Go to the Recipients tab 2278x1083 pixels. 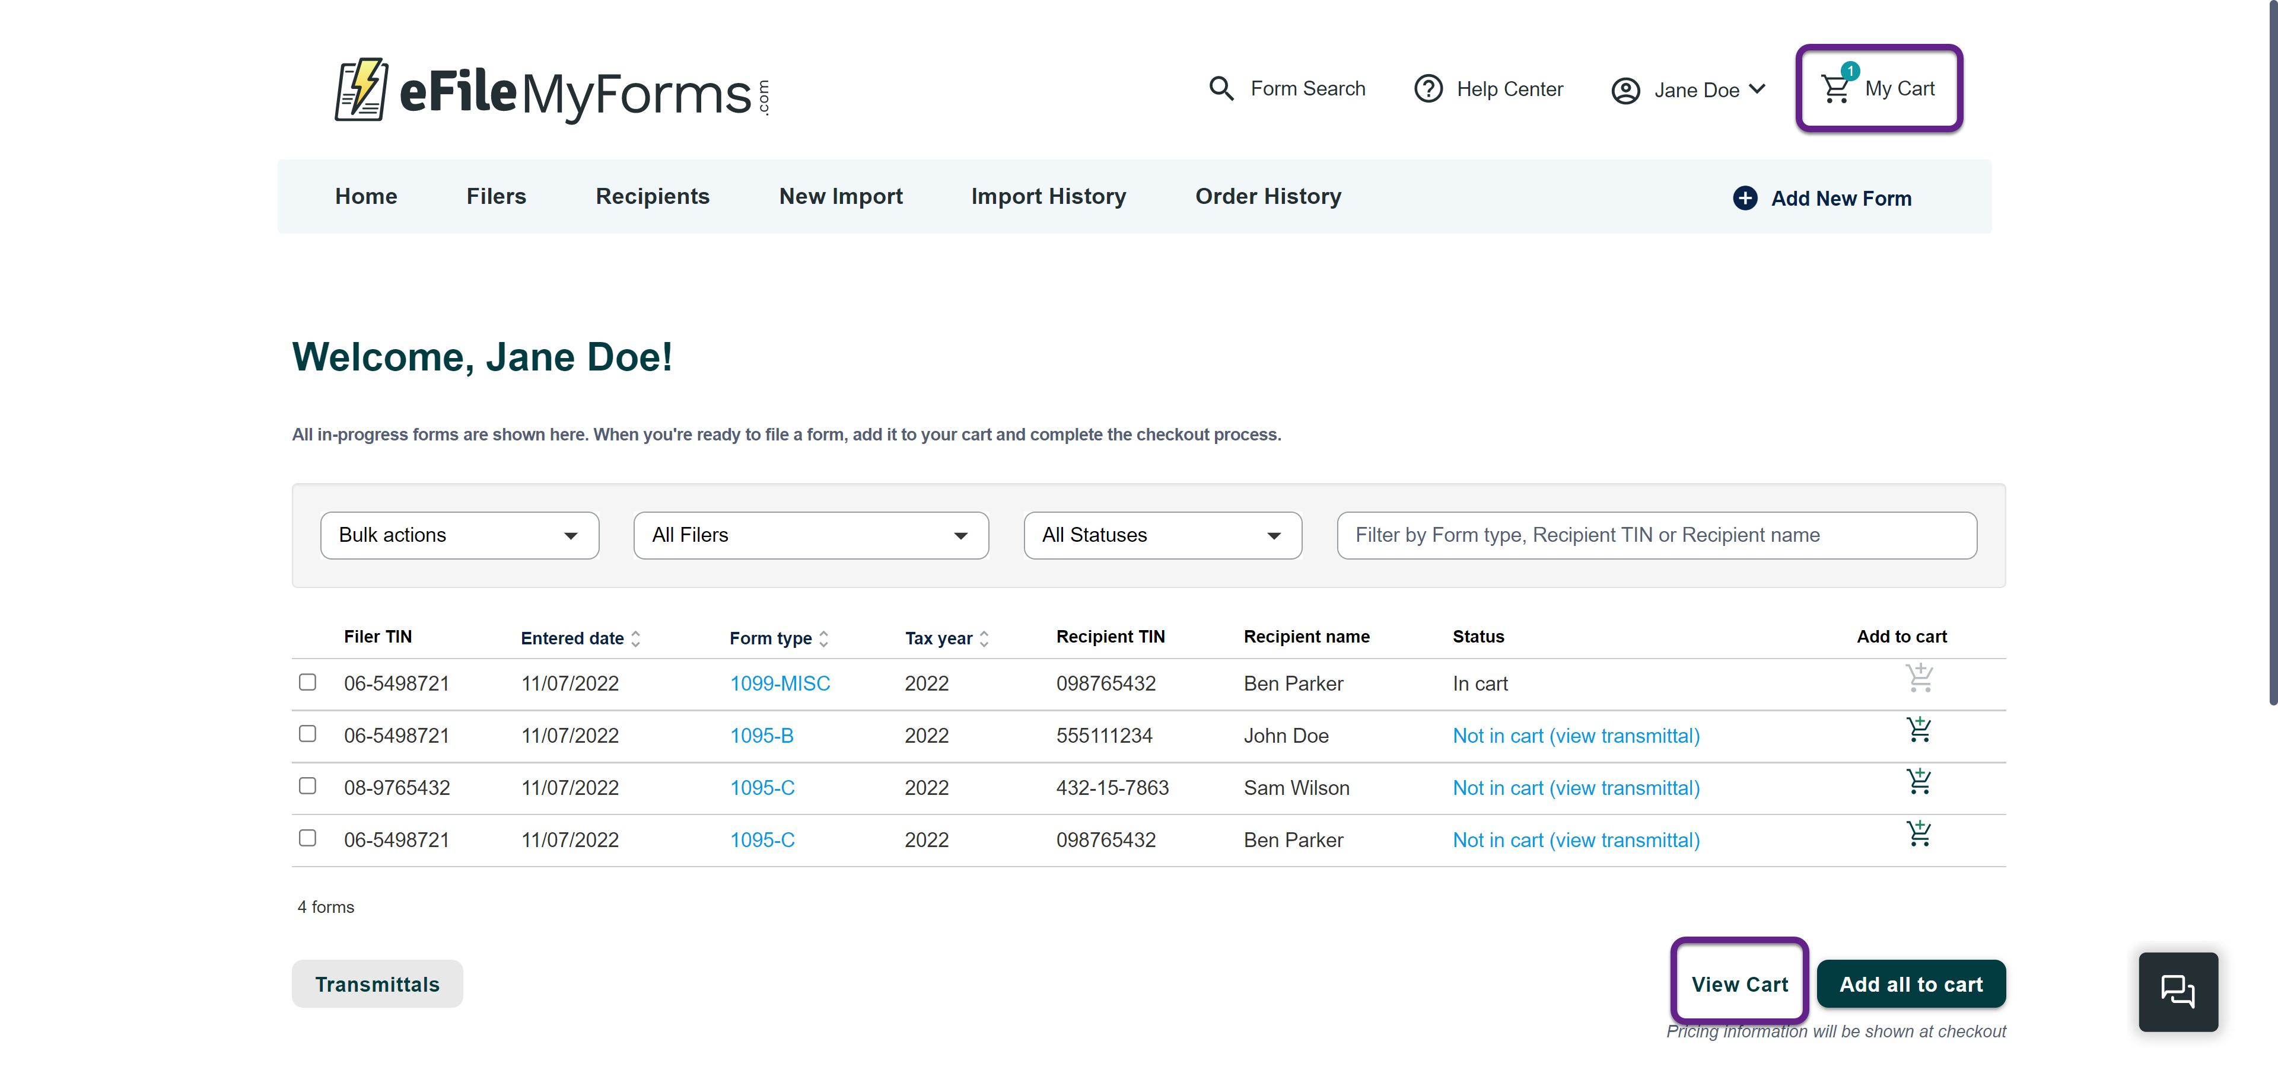652,196
